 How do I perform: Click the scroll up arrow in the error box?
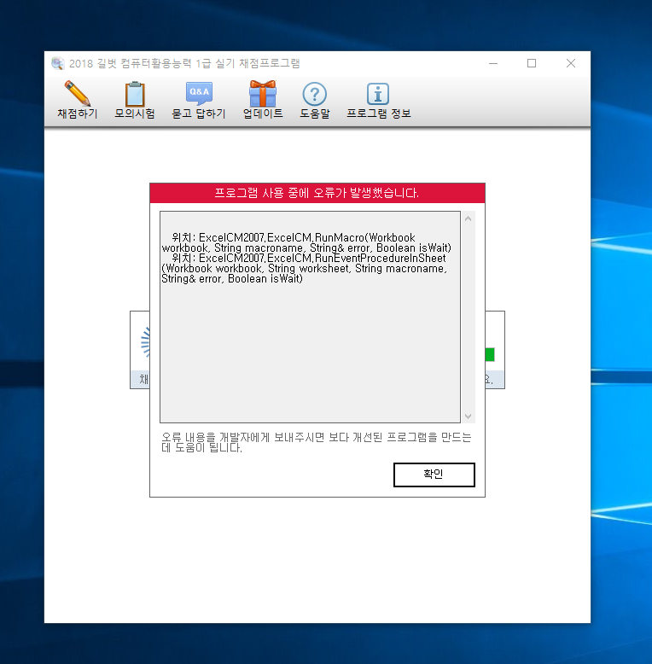click(x=468, y=218)
